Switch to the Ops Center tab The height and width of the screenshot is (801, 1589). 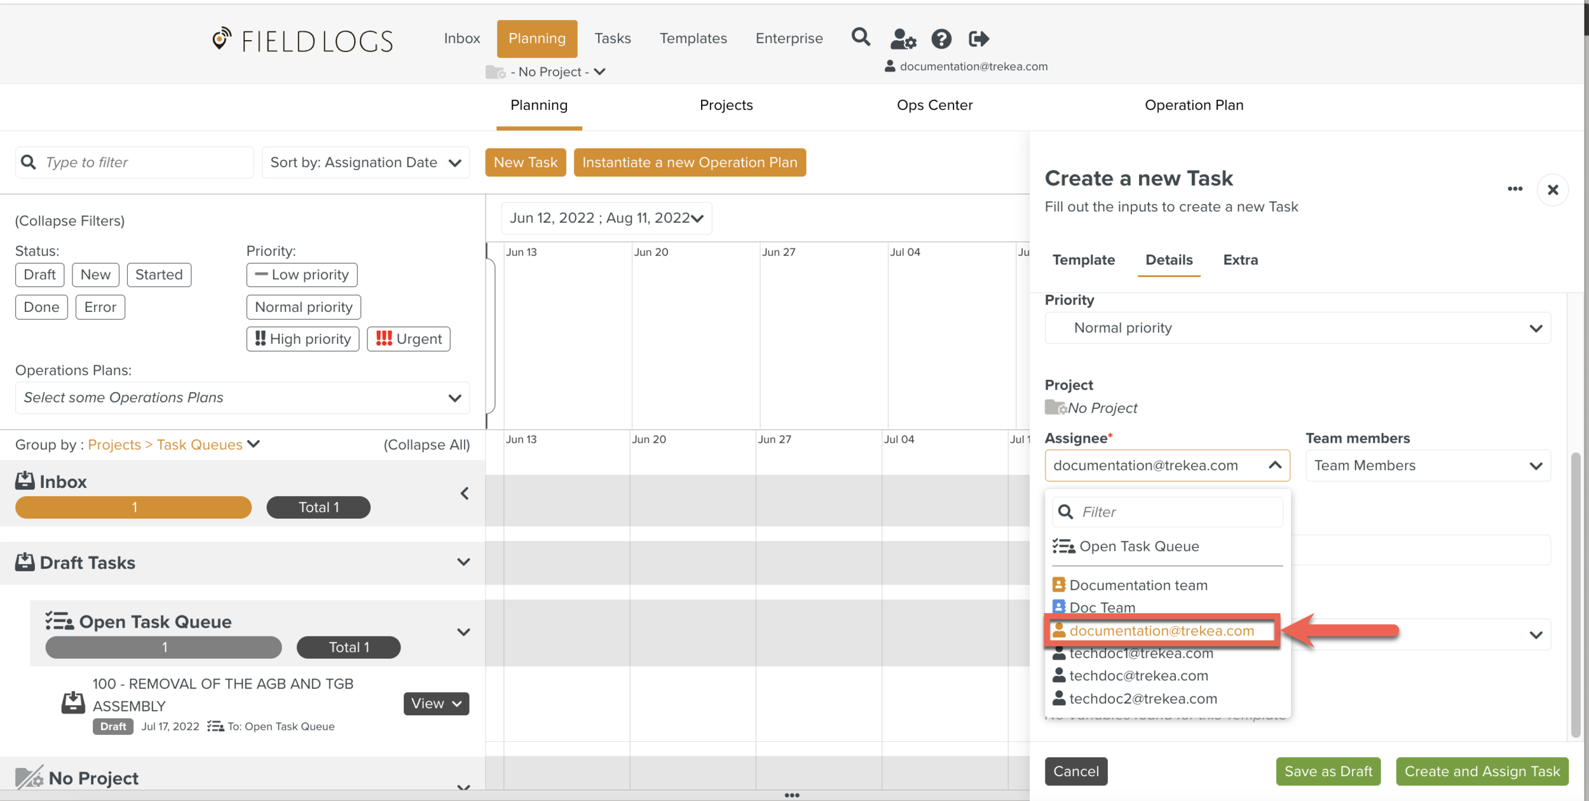coord(934,105)
